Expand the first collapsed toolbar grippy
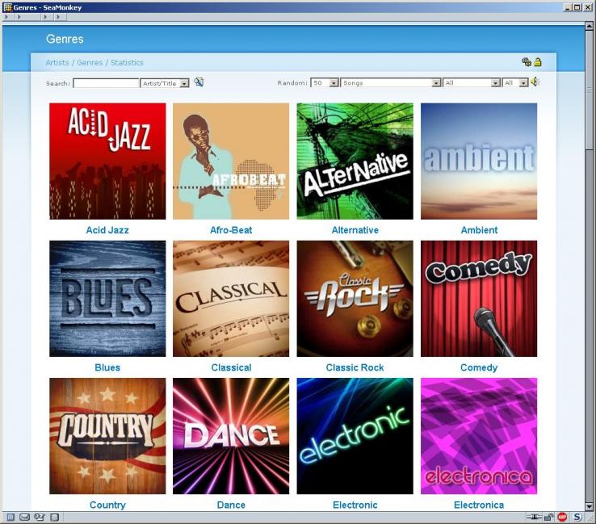 click(6, 17)
